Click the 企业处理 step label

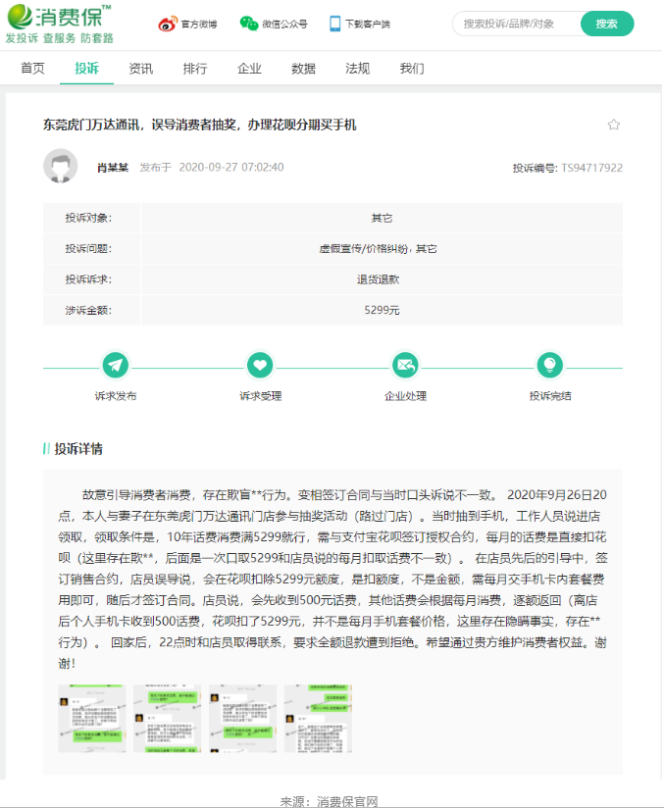(405, 396)
